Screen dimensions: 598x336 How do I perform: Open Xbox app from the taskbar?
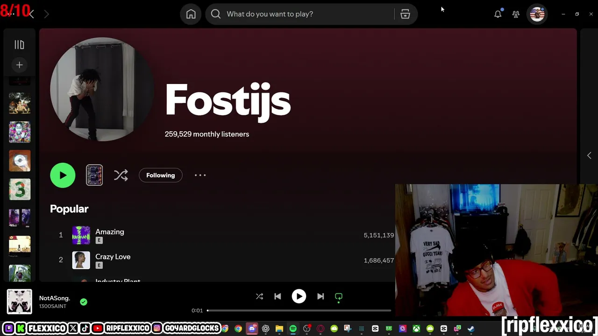pyautogui.click(x=416, y=329)
